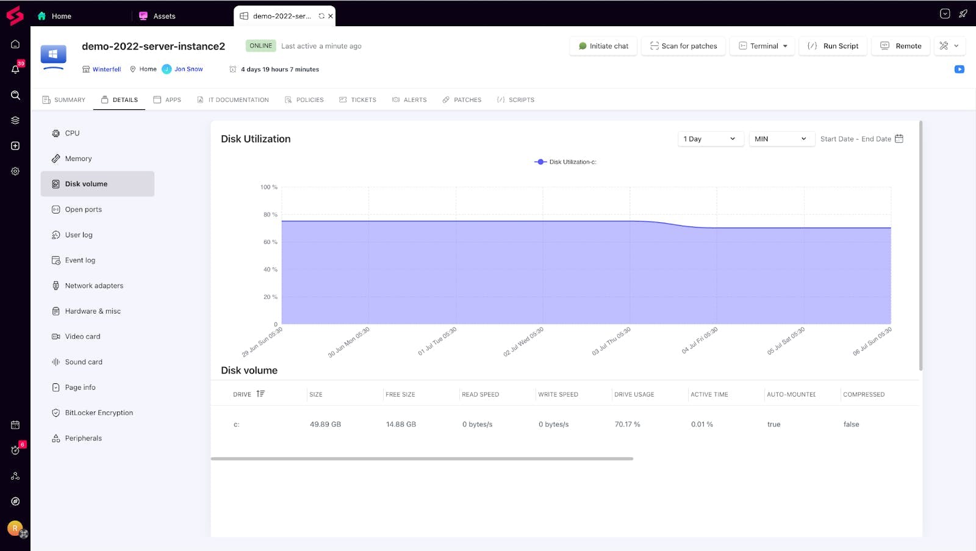Close the demo-2022-ser tab
The height and width of the screenshot is (551, 976).
click(331, 16)
